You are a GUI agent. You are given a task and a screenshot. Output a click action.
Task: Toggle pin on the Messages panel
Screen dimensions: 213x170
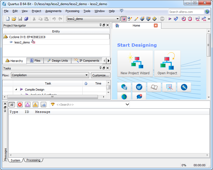5,111
